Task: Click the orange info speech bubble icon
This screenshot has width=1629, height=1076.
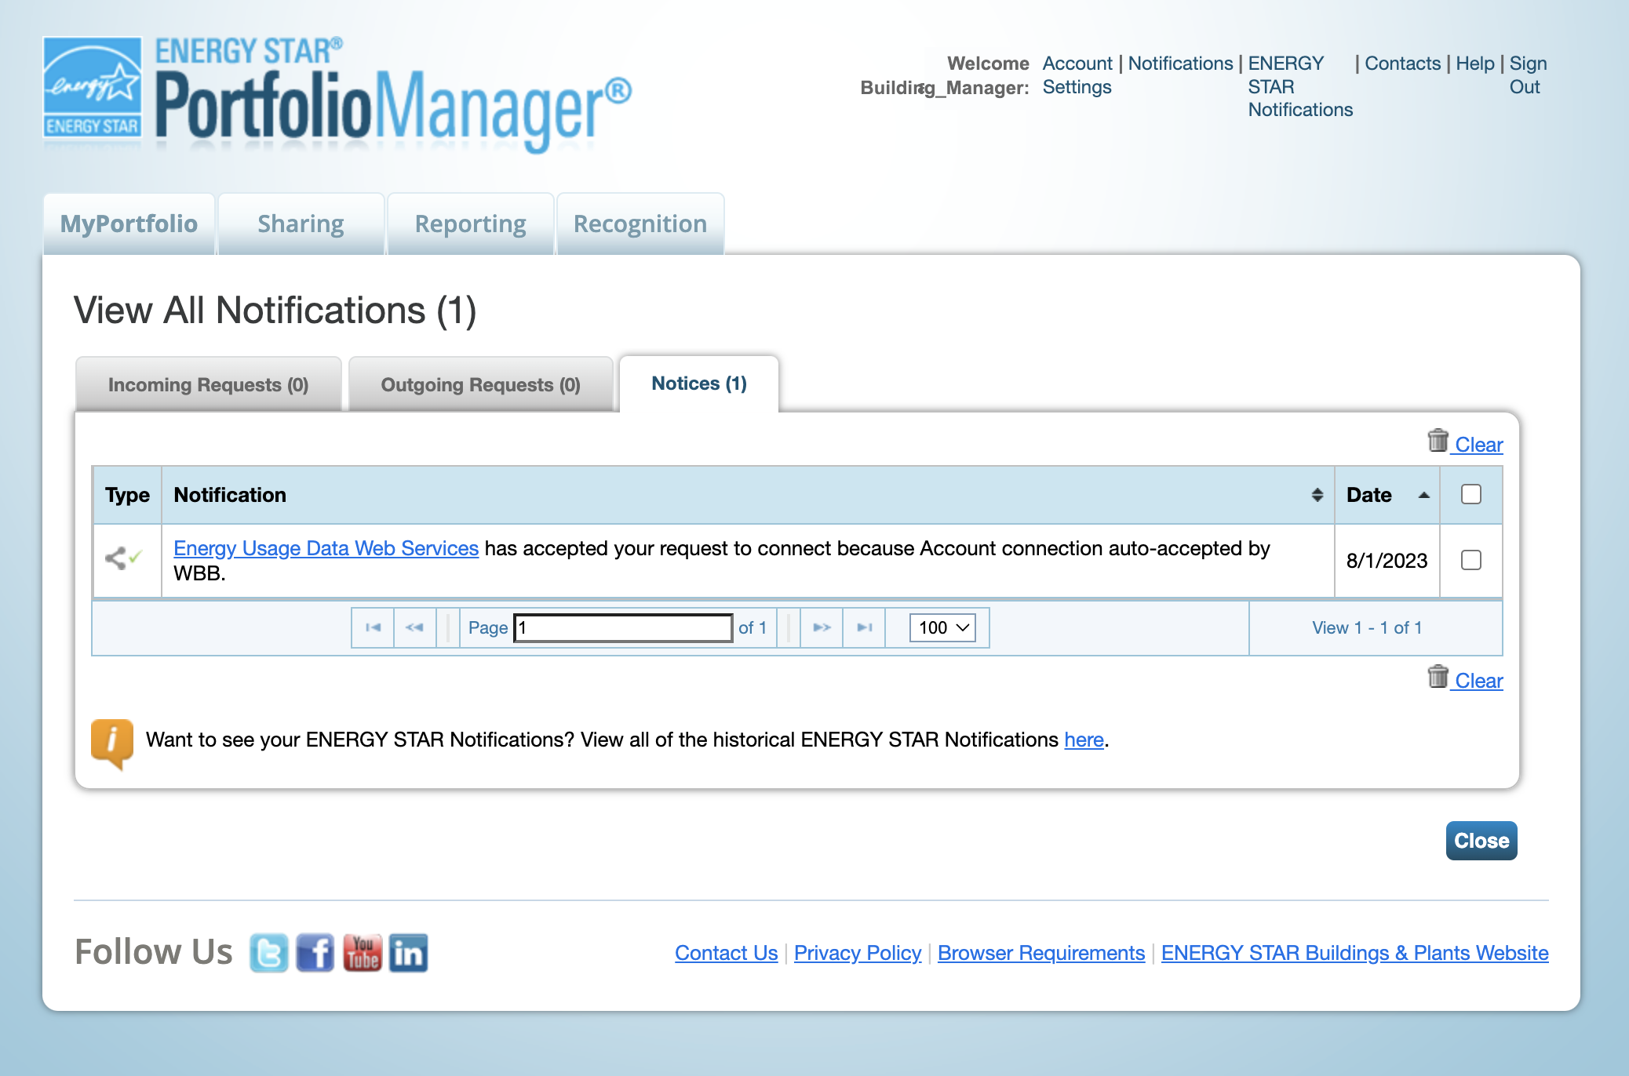Action: point(112,743)
